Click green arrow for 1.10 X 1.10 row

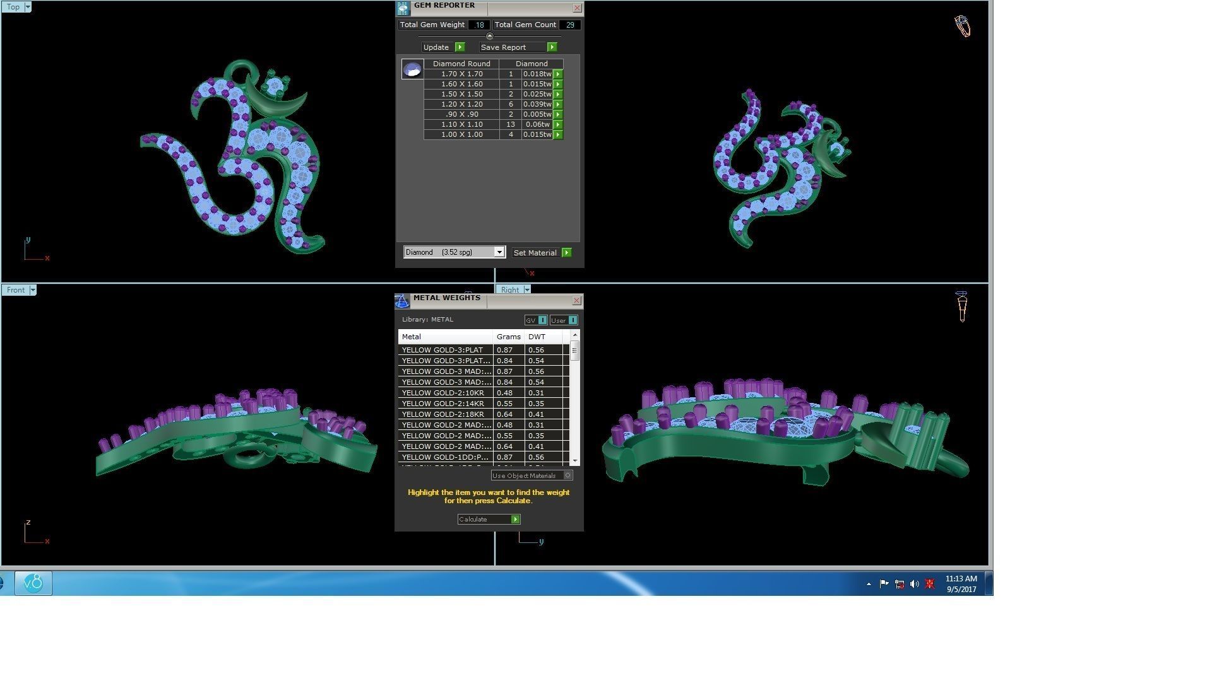pos(558,124)
